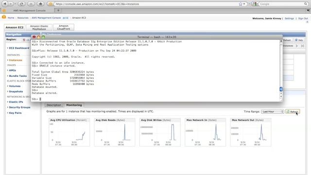
Task: Click the browser Stop loading icon
Action: pyautogui.click(x=31, y=4)
